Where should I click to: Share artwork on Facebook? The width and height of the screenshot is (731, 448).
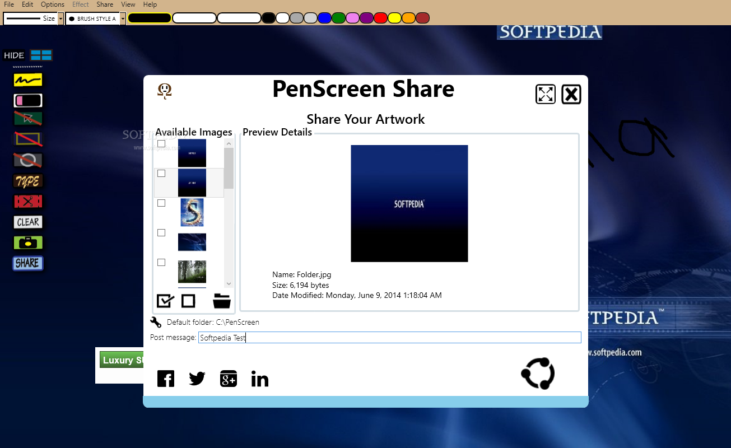(166, 379)
